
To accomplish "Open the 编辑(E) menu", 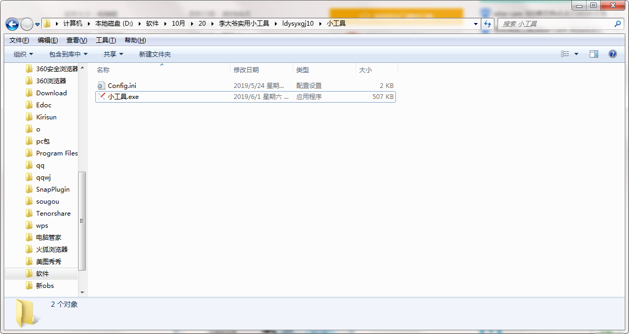I will 48,40.
